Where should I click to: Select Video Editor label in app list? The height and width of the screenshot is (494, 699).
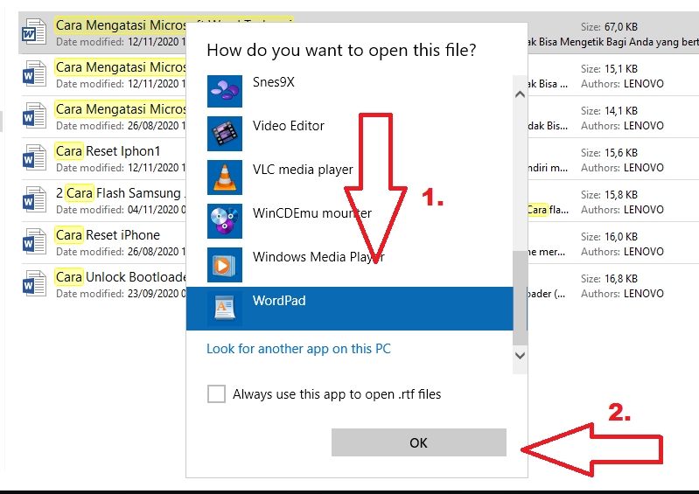tap(289, 126)
